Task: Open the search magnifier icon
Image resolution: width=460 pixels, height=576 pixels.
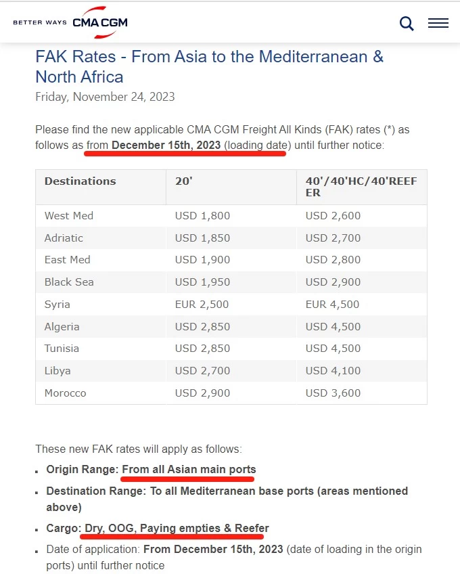Action: [407, 24]
